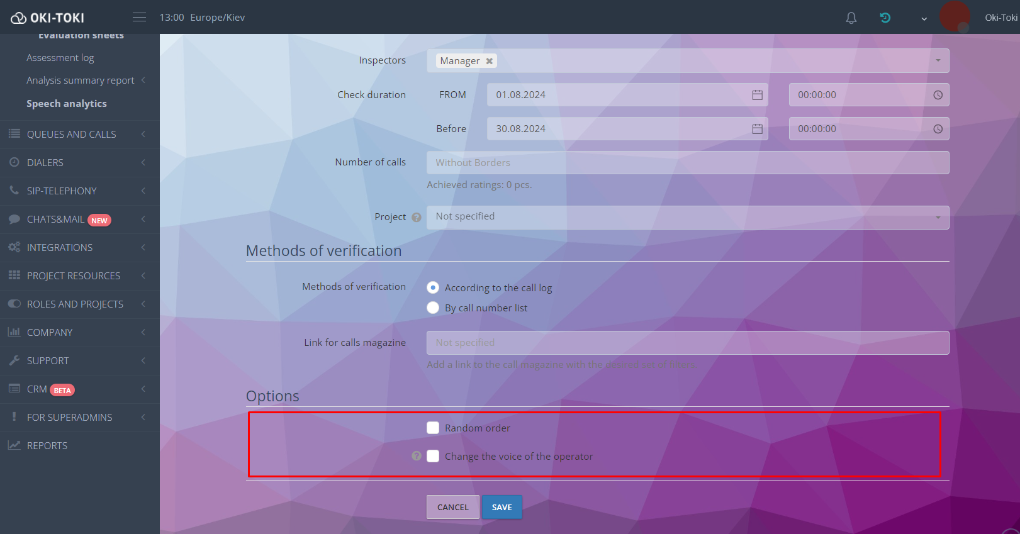Click the teal history refresh icon
Screen dimensions: 1020x534
885,18
